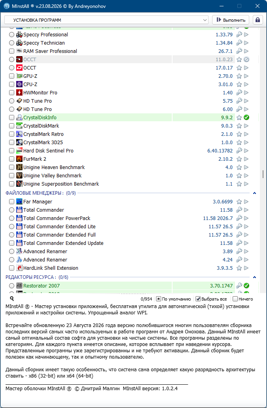This screenshot has width=267, height=408.
Task: Click the 'Advanced Renamer' 4.24 radio button
Action: click(11, 259)
